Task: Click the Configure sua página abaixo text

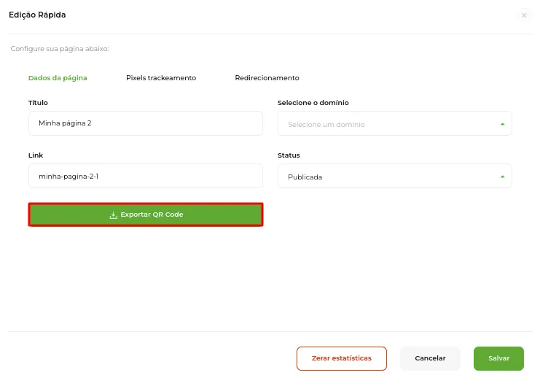Action: tap(60, 49)
